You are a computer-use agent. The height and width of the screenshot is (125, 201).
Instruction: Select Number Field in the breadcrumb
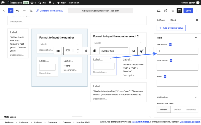83,122
